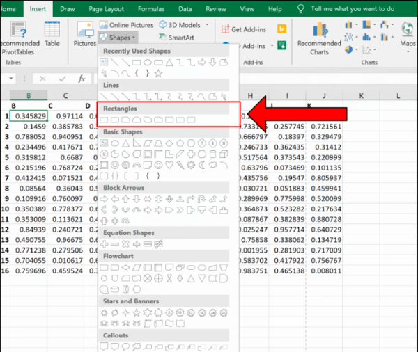
Task: Expand the 3D Models dropdown arrow
Action: click(207, 25)
